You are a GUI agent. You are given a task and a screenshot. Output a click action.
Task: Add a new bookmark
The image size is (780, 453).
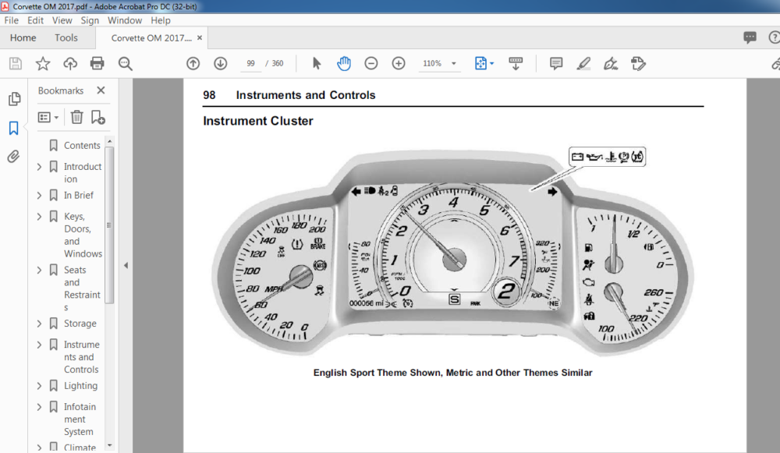[98, 118]
